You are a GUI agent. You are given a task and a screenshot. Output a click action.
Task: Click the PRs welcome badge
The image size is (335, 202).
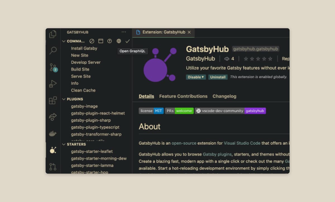[x=179, y=111]
